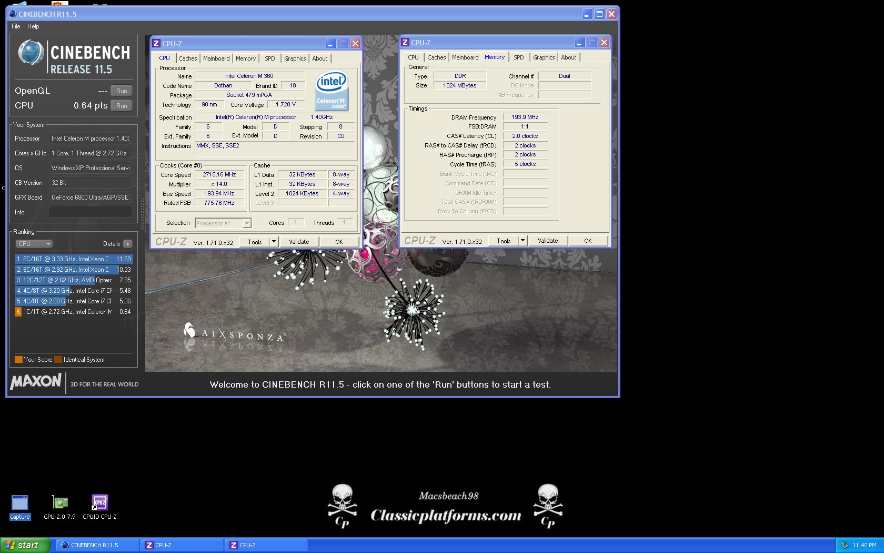Click the Info input field
Screen dimensions: 884x553
pyautogui.click(x=90, y=212)
